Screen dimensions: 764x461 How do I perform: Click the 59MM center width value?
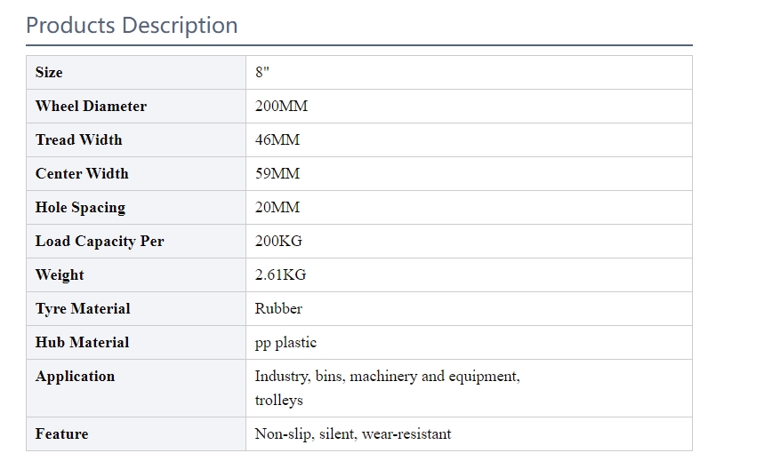277,174
